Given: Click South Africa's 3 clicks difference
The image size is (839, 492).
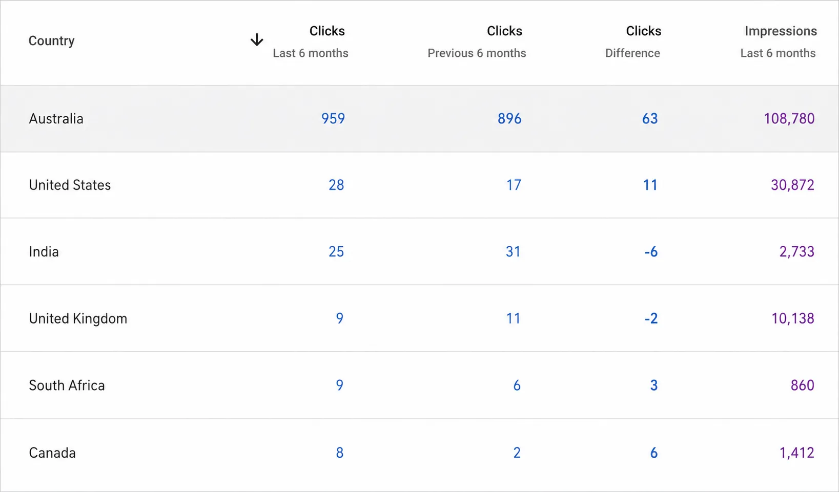Looking at the screenshot, I should pyautogui.click(x=654, y=386).
